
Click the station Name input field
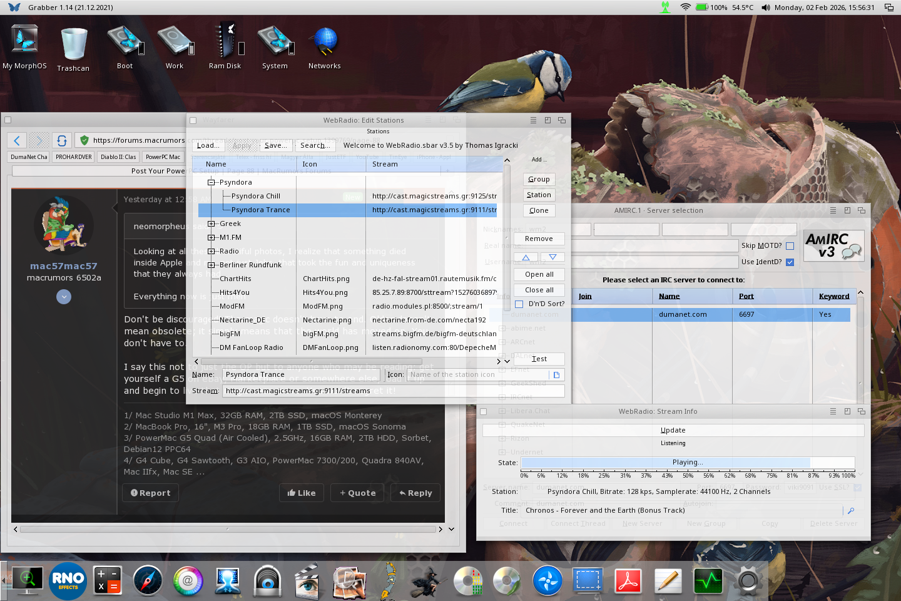pos(301,374)
